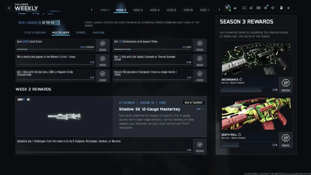Screen dimensions: 311x175
Task: Switch to Warzone challenges
Action: tap(98, 33)
